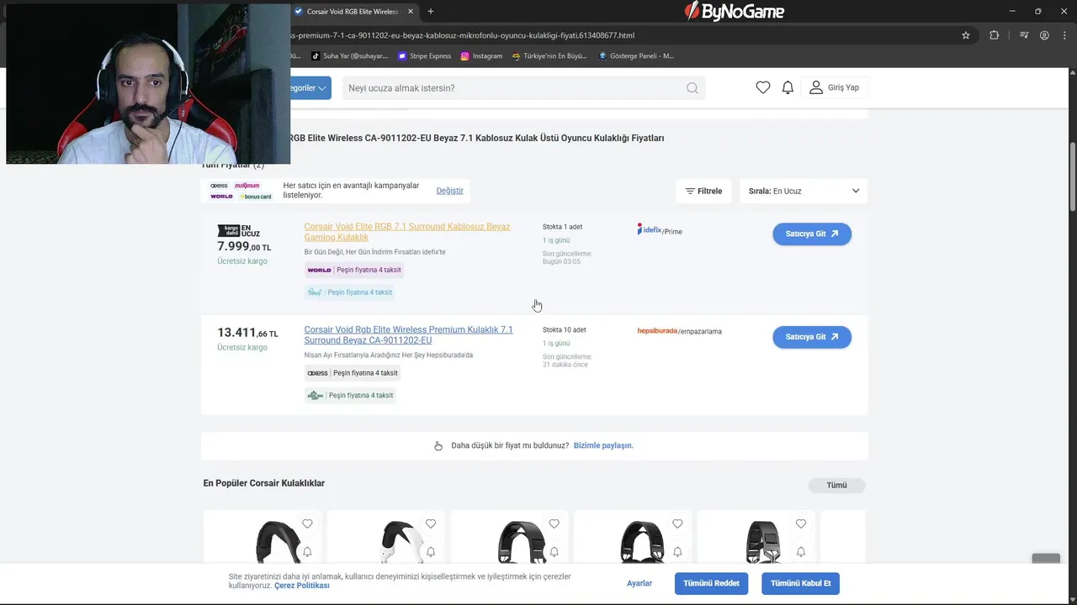Open the Stripe Express bookmark
Viewport: 1077px width, 605px height.
425,56
